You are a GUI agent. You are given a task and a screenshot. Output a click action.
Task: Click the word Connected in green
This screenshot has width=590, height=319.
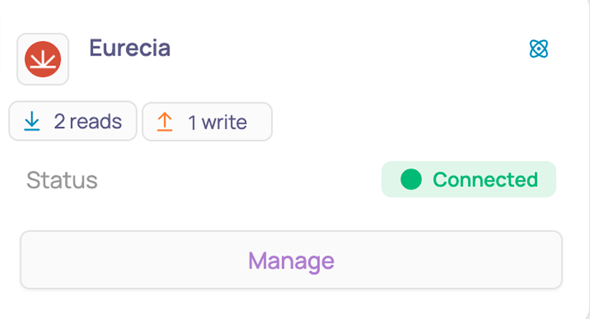pyautogui.click(x=486, y=179)
